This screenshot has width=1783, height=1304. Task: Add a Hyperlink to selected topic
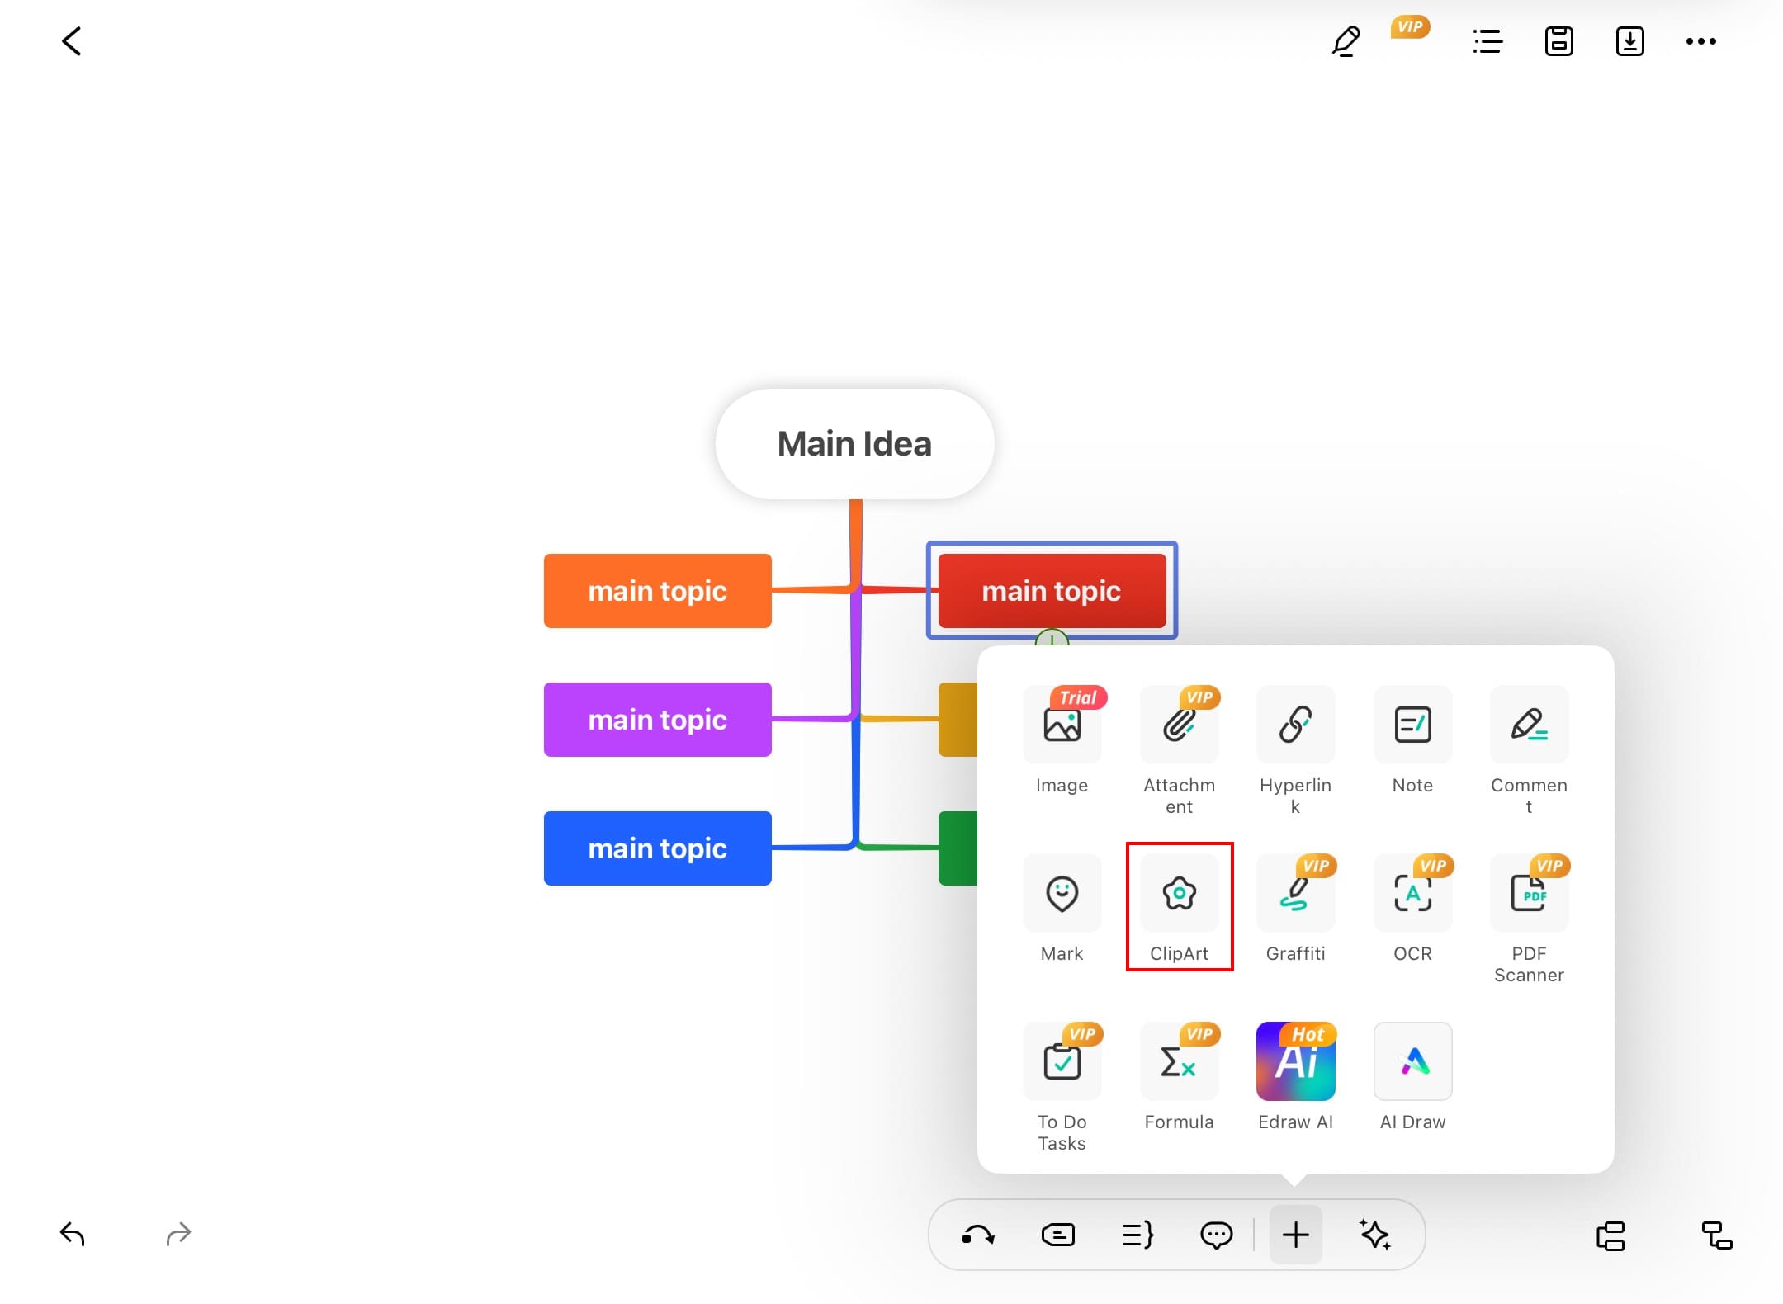pos(1295,725)
